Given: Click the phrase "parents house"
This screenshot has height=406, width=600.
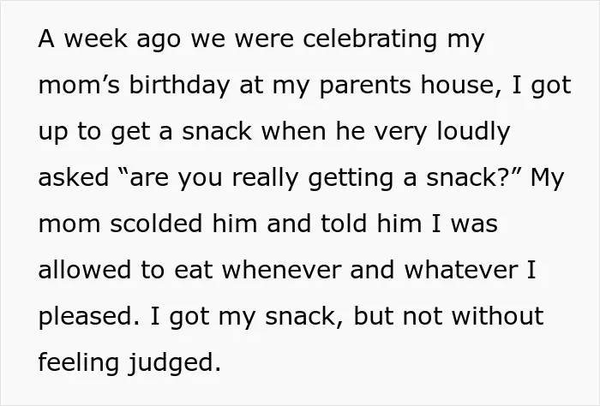Looking at the screenshot, I should tap(406, 86).
